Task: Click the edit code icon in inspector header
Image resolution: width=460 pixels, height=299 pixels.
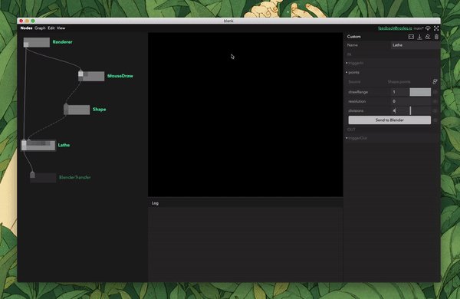Action: tap(411, 37)
